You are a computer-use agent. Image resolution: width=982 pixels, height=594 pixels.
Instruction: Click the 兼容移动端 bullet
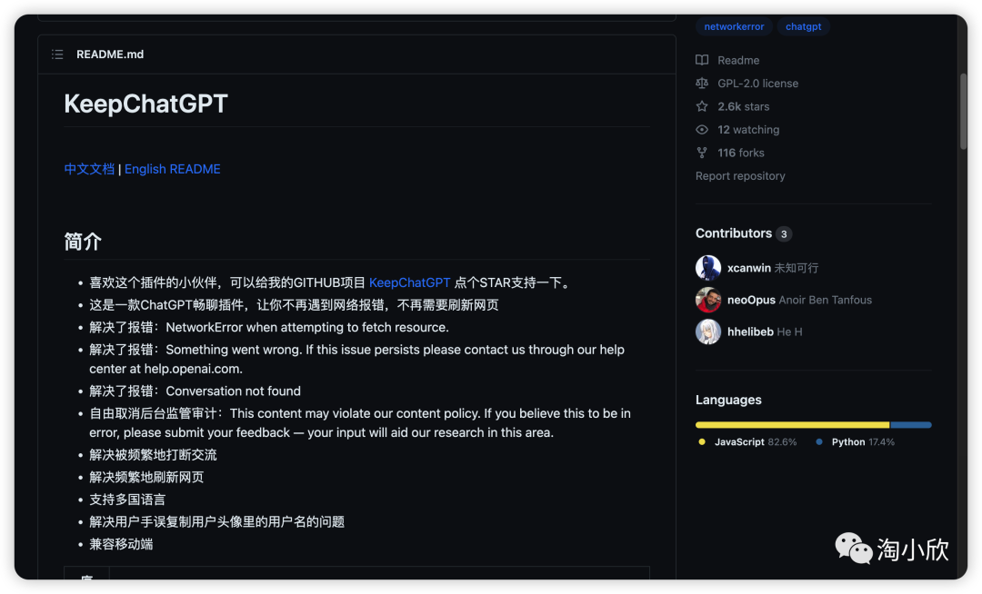[121, 544]
